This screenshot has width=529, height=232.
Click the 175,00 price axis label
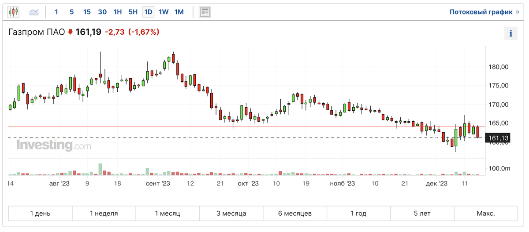(499, 86)
